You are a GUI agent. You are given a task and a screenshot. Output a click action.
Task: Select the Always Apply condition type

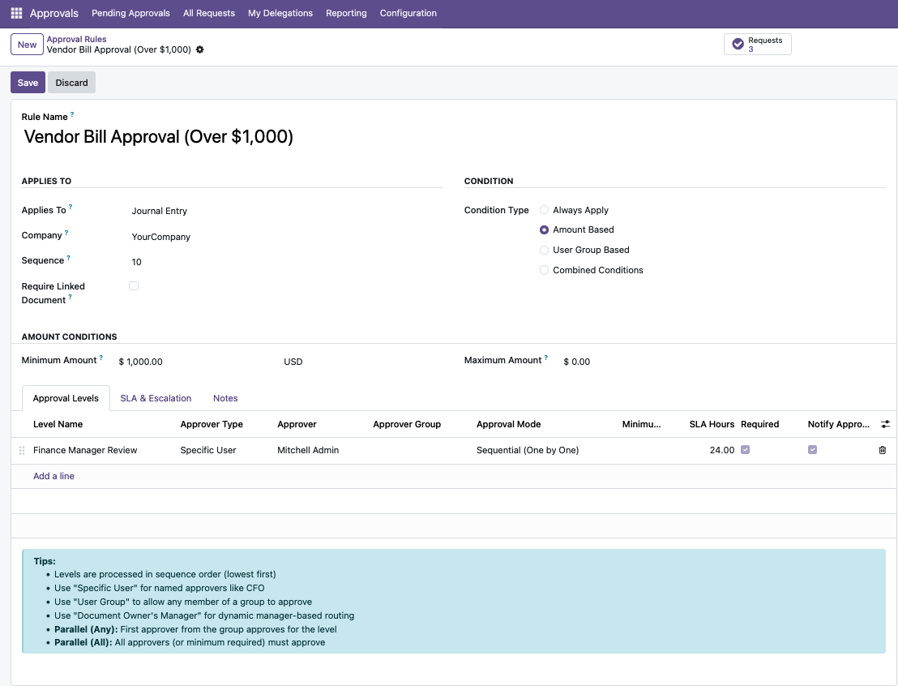coord(544,209)
